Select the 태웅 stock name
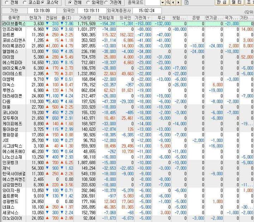This screenshot has height=222, width=254. coord(6,107)
